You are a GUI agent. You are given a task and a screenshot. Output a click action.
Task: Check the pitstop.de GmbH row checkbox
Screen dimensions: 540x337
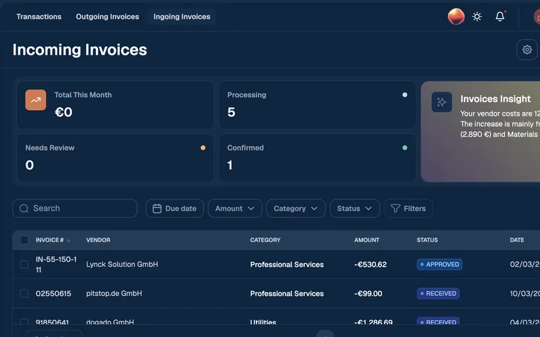point(24,293)
